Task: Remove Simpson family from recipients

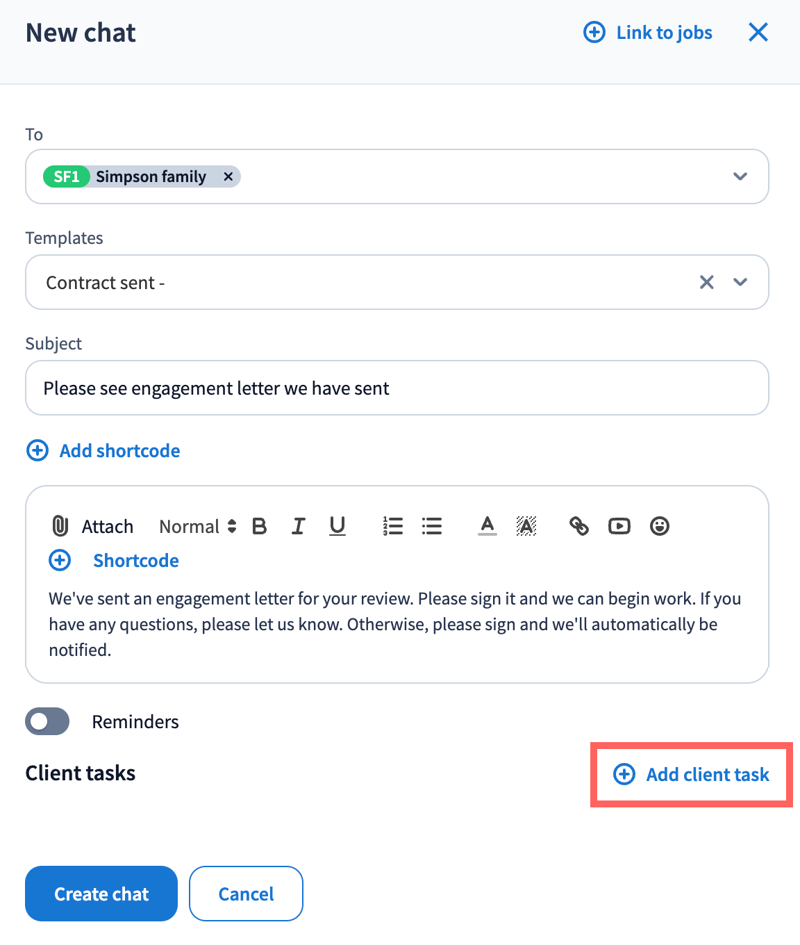Action: pos(228,176)
